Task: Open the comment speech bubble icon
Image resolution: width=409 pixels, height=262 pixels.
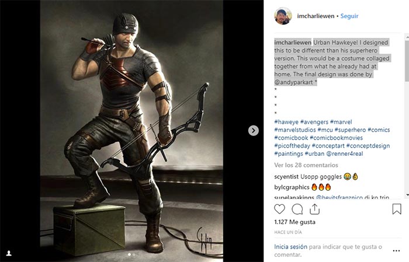Action: coord(297,209)
